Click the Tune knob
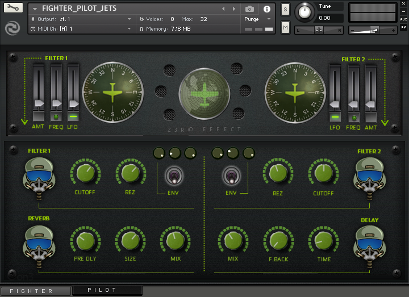The image size is (409, 297). click(304, 12)
